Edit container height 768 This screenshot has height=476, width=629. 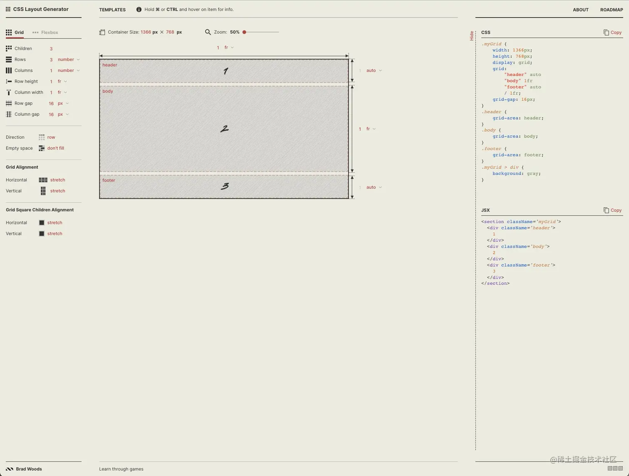click(170, 32)
